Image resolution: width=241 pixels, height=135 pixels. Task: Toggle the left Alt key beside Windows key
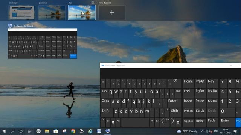coord(118,123)
